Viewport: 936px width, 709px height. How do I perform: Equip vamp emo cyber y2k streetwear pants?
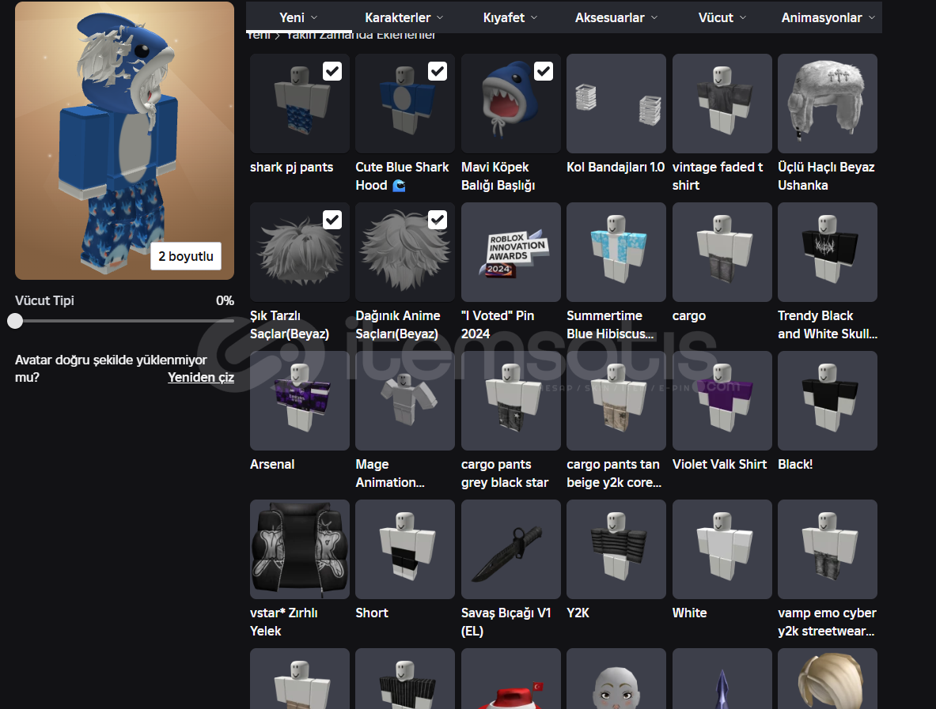pyautogui.click(x=828, y=549)
